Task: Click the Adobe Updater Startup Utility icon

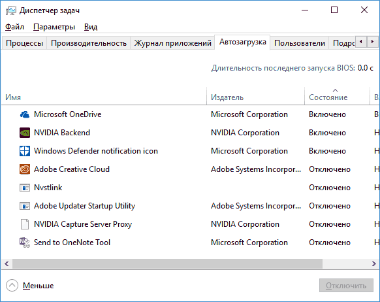Action: (25, 206)
